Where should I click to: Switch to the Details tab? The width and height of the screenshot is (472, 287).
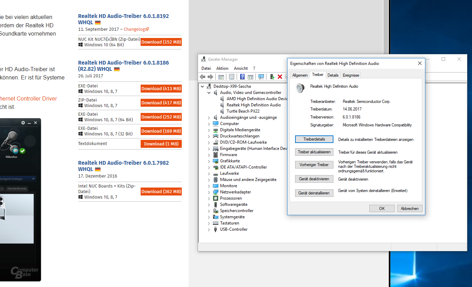333,75
